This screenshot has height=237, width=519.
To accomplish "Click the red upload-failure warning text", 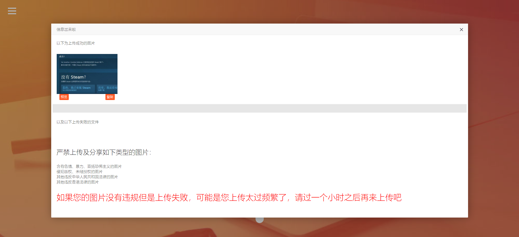I will pos(229,198).
